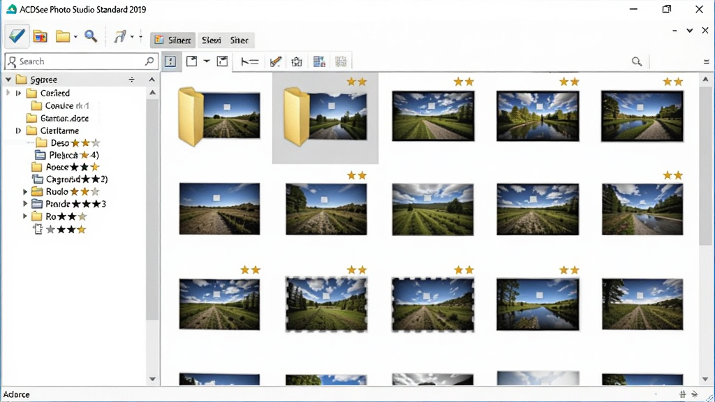Screen dimensions: 715x402
Task: Click the thumbnail grid scrollbar down arrow
Action: [x=705, y=379]
